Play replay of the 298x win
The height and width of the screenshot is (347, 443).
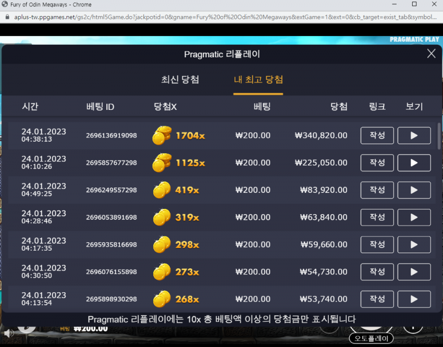click(x=414, y=244)
